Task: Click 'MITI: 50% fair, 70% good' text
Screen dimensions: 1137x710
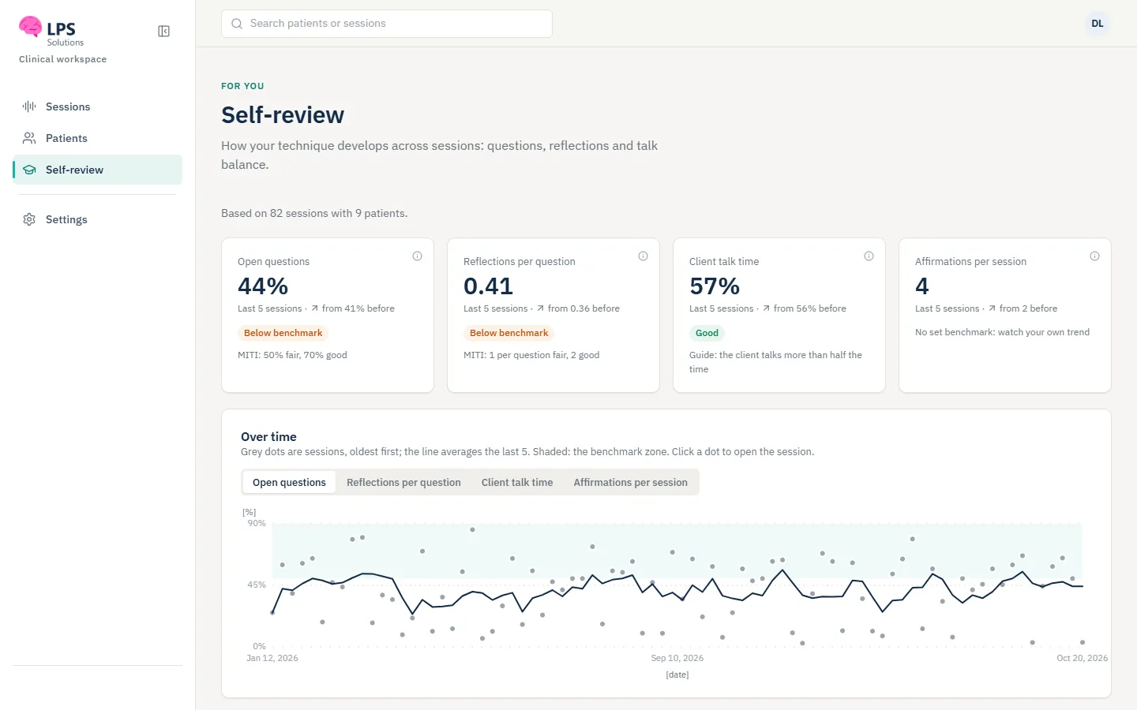Action: 292,355
